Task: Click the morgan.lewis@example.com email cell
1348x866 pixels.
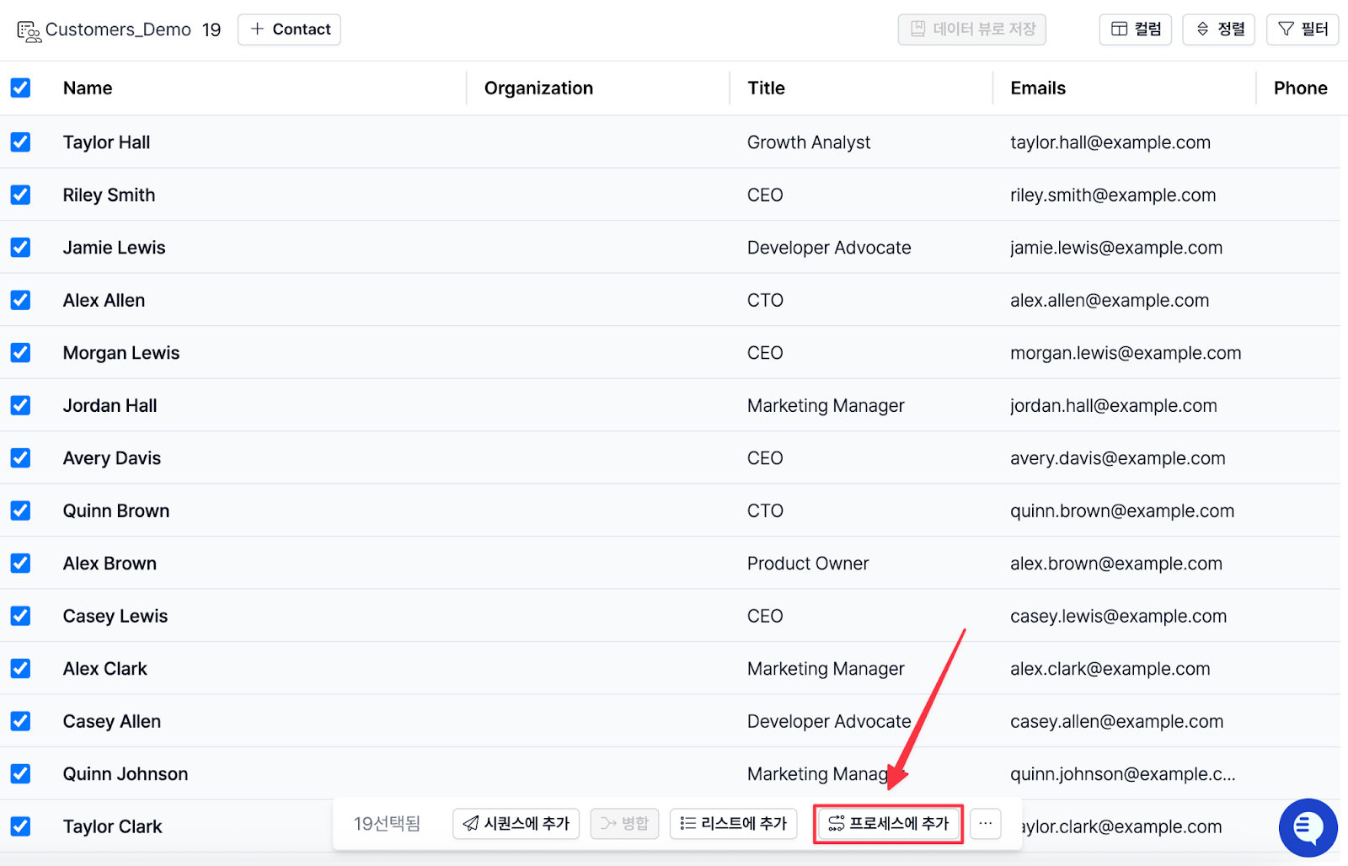Action: tap(1125, 353)
